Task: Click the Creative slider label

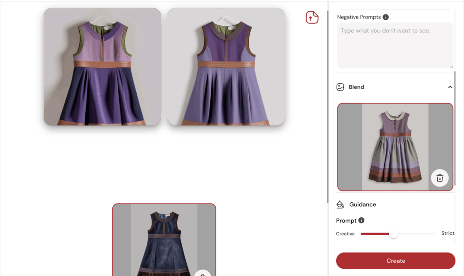Action: [x=345, y=234]
